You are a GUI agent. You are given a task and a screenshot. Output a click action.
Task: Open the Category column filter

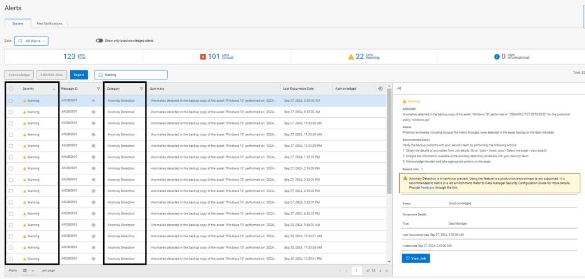(141, 89)
